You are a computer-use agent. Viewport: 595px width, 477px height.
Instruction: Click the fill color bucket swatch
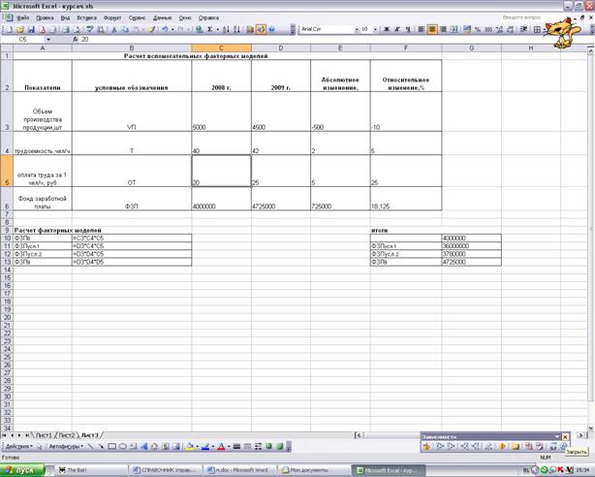coord(190,447)
